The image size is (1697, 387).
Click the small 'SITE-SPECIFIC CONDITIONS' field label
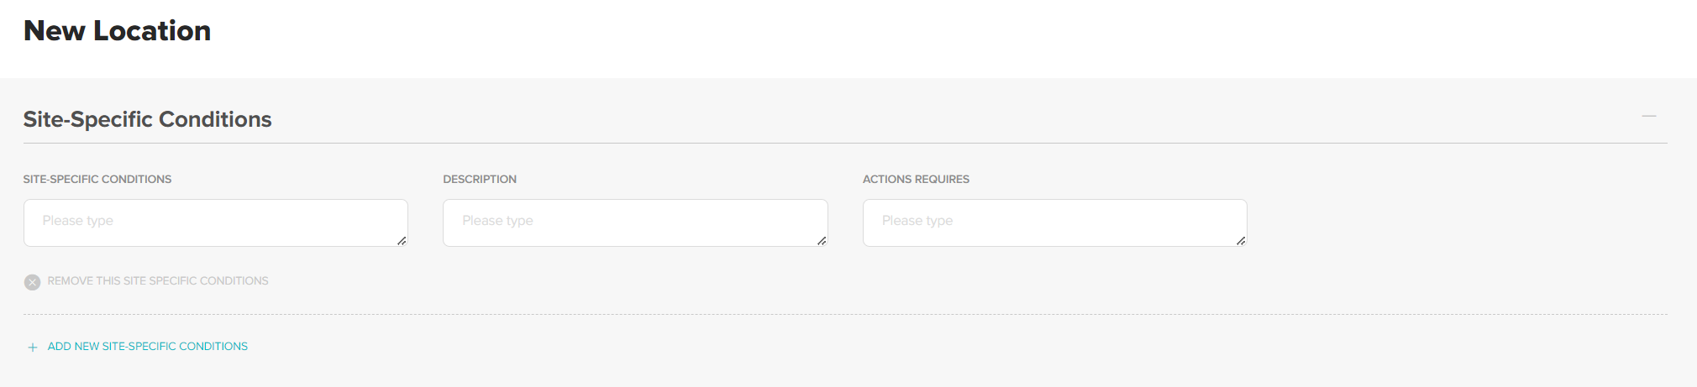[97, 180]
